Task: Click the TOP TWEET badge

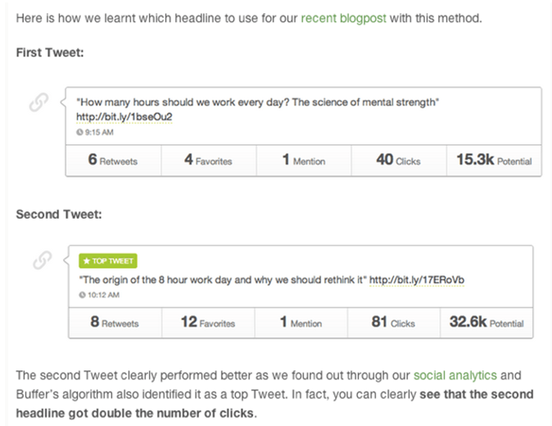Action: [x=108, y=261]
